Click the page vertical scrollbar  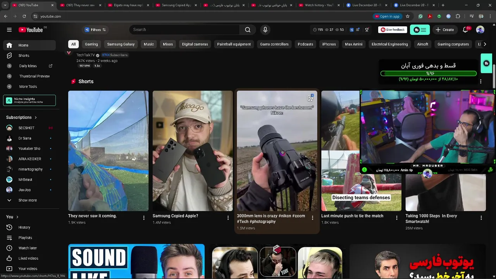click(494, 76)
